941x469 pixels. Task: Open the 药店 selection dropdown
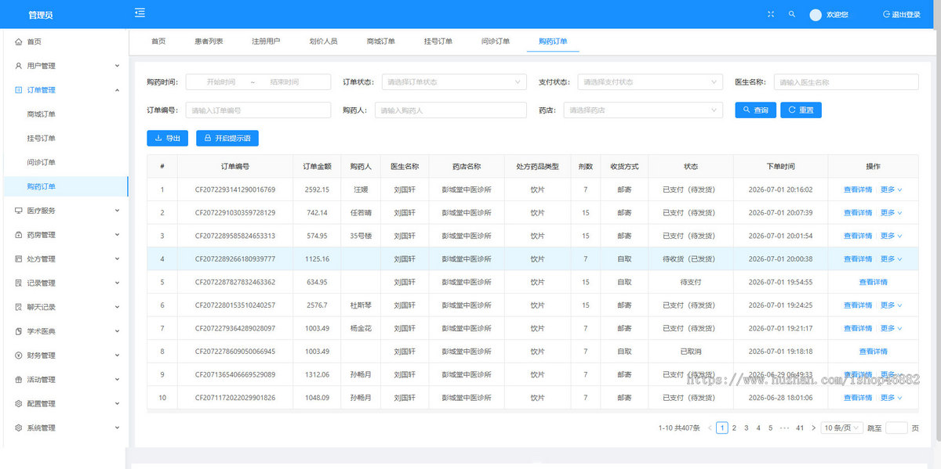[x=643, y=110]
